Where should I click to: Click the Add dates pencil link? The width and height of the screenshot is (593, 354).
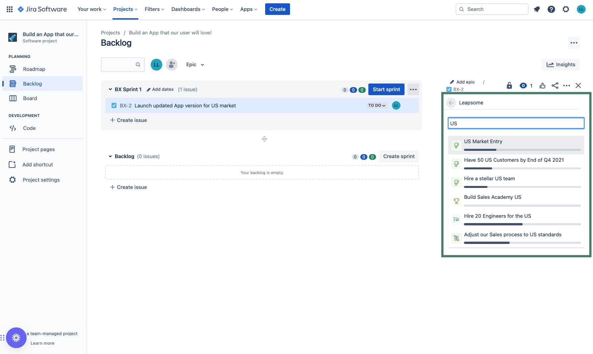point(160,89)
